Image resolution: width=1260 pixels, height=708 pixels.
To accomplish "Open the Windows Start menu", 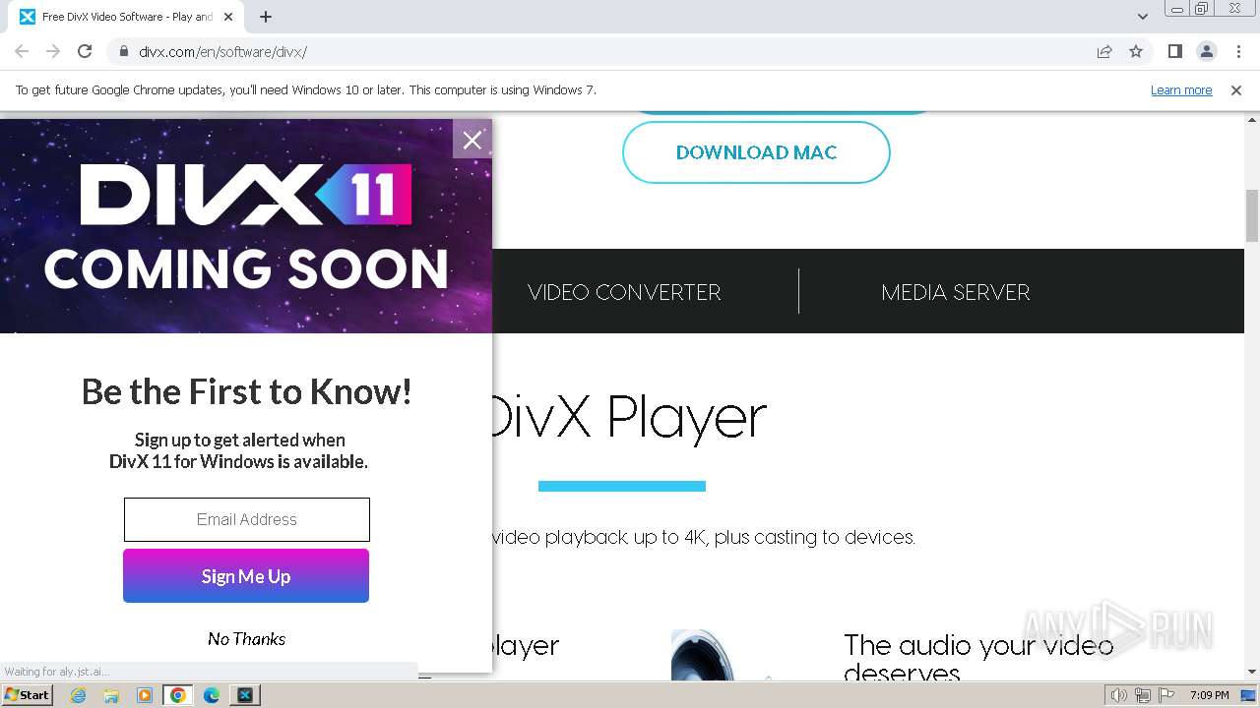I will 28,695.
